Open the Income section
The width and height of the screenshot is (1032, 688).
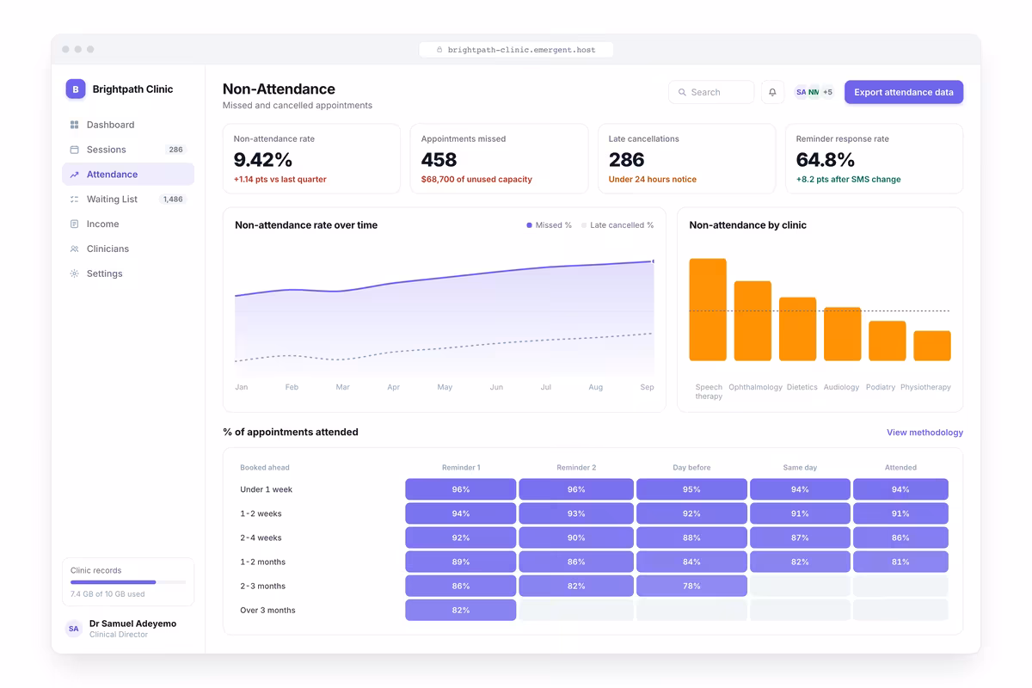coord(128,224)
